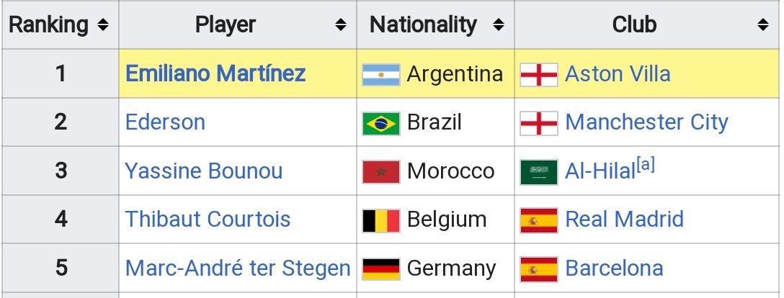
Task: Sort table by Club column arrows
Action: (x=763, y=24)
